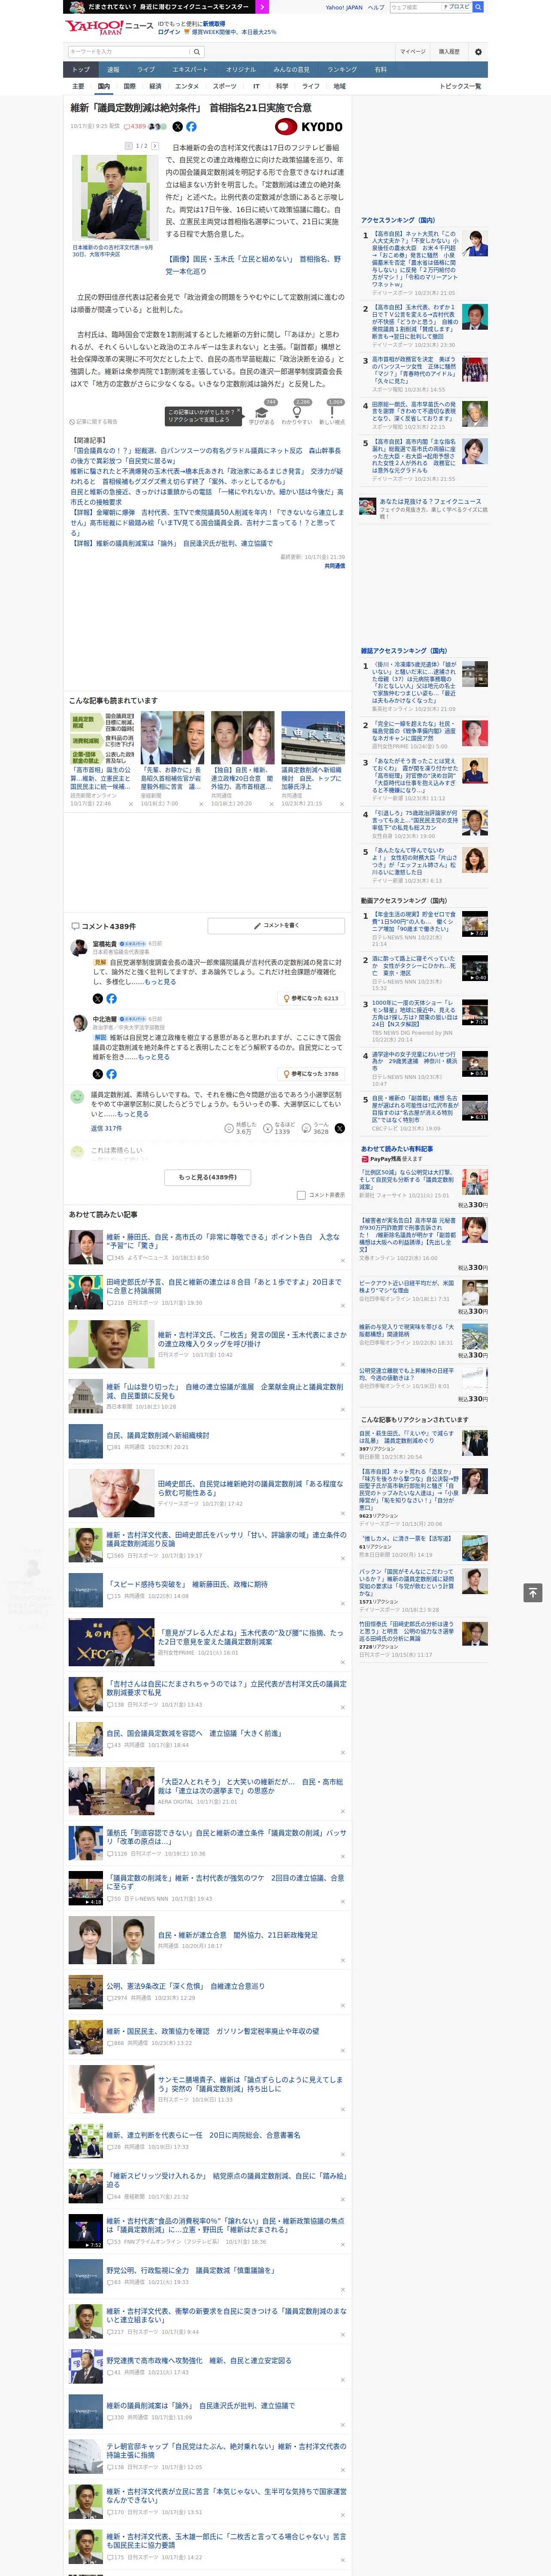
Task: Select the 国際 category
Action: [129, 86]
